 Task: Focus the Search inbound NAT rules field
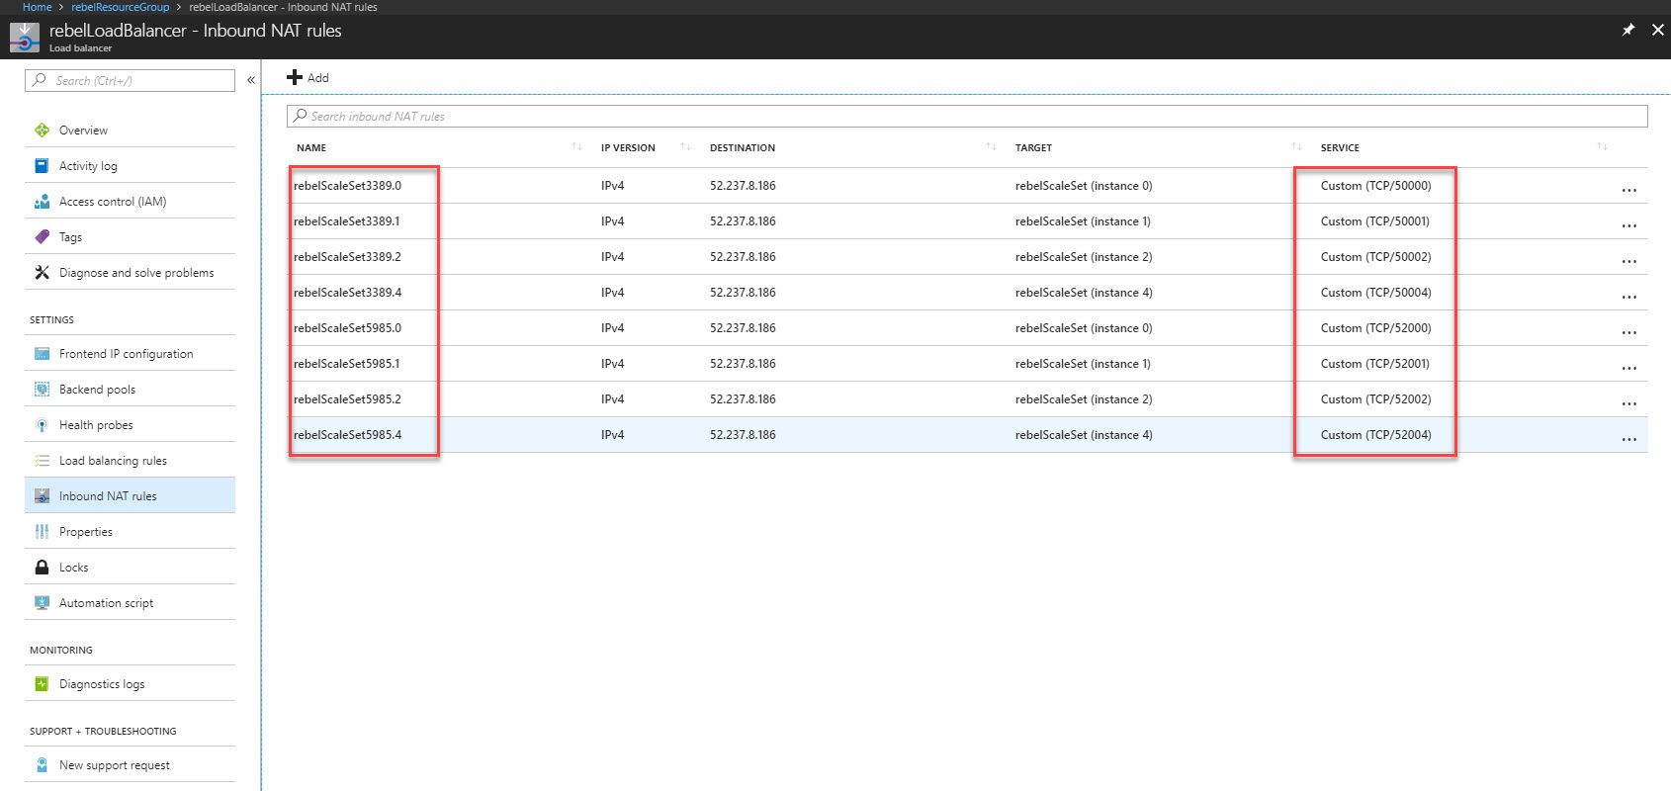[967, 116]
